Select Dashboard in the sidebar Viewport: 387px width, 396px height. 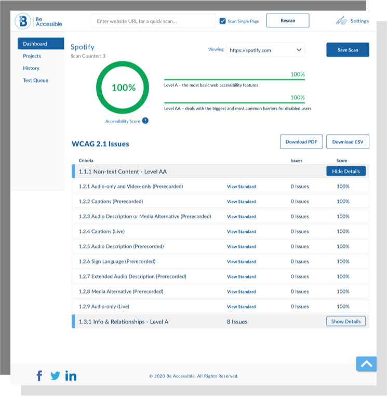coord(41,44)
